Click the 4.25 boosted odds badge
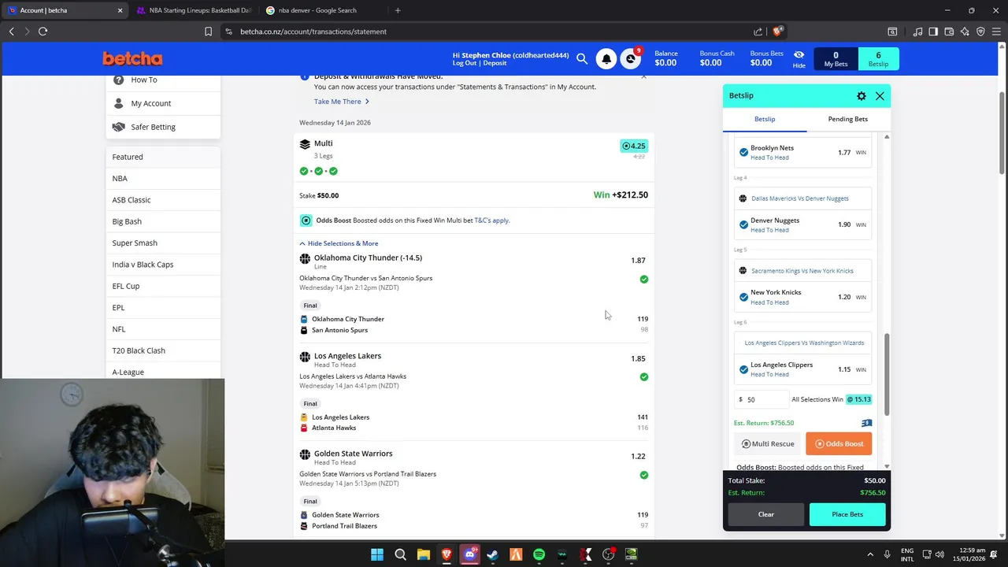The width and height of the screenshot is (1008, 567). click(634, 146)
